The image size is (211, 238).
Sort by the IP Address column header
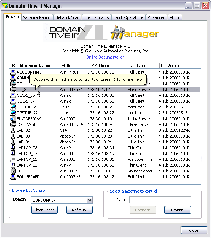[x=108, y=66]
